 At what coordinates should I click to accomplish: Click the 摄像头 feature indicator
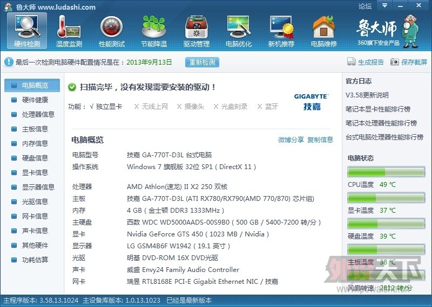191,107
